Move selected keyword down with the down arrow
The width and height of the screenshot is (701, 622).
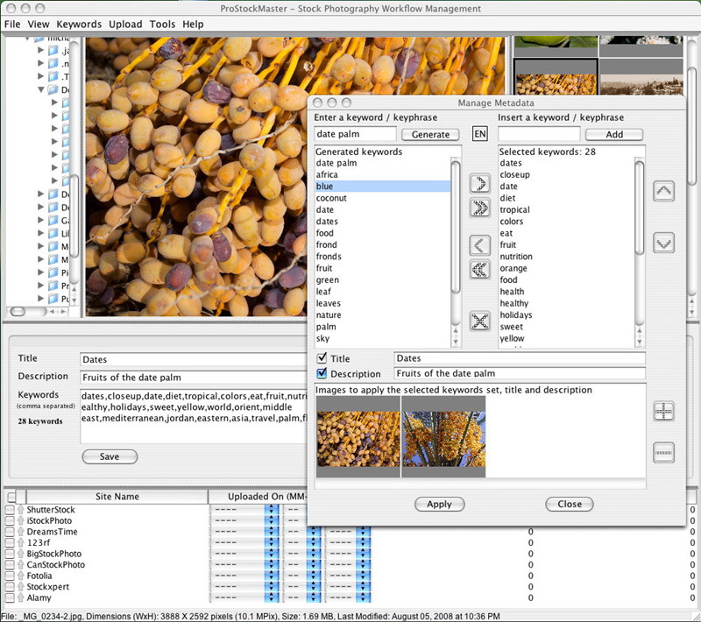(663, 243)
